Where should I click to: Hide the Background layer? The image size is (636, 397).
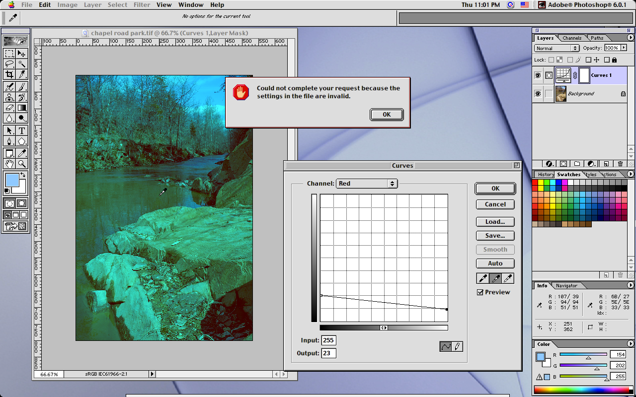coord(538,94)
